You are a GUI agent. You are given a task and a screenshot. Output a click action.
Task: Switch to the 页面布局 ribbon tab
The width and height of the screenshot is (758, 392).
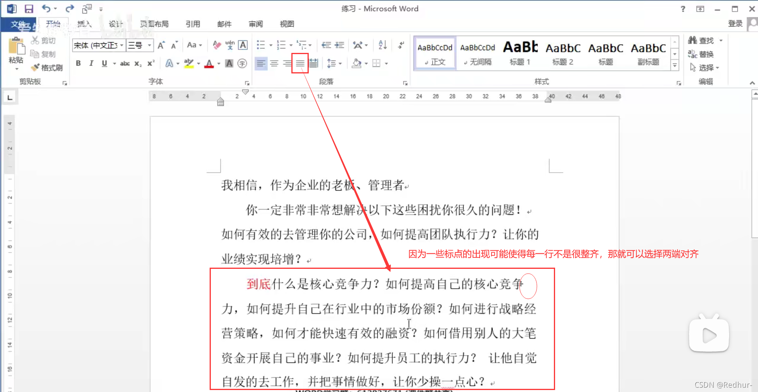pyautogui.click(x=154, y=24)
